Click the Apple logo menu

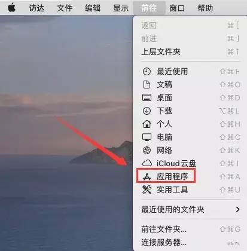11,8
